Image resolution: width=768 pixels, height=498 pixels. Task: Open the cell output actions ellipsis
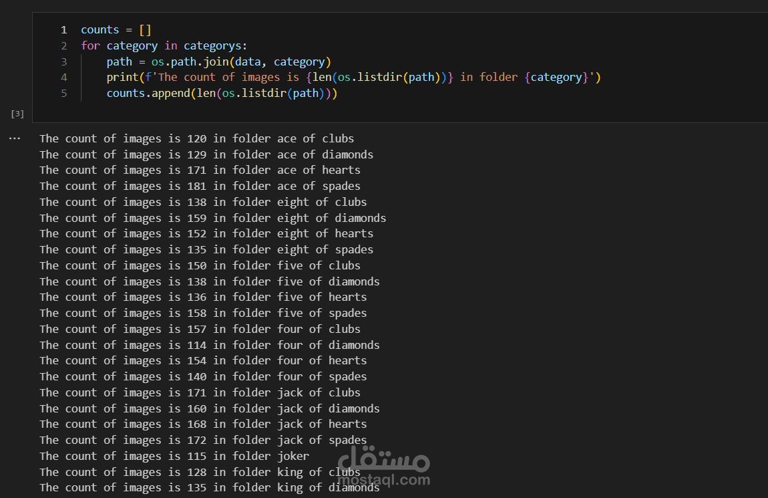15,139
